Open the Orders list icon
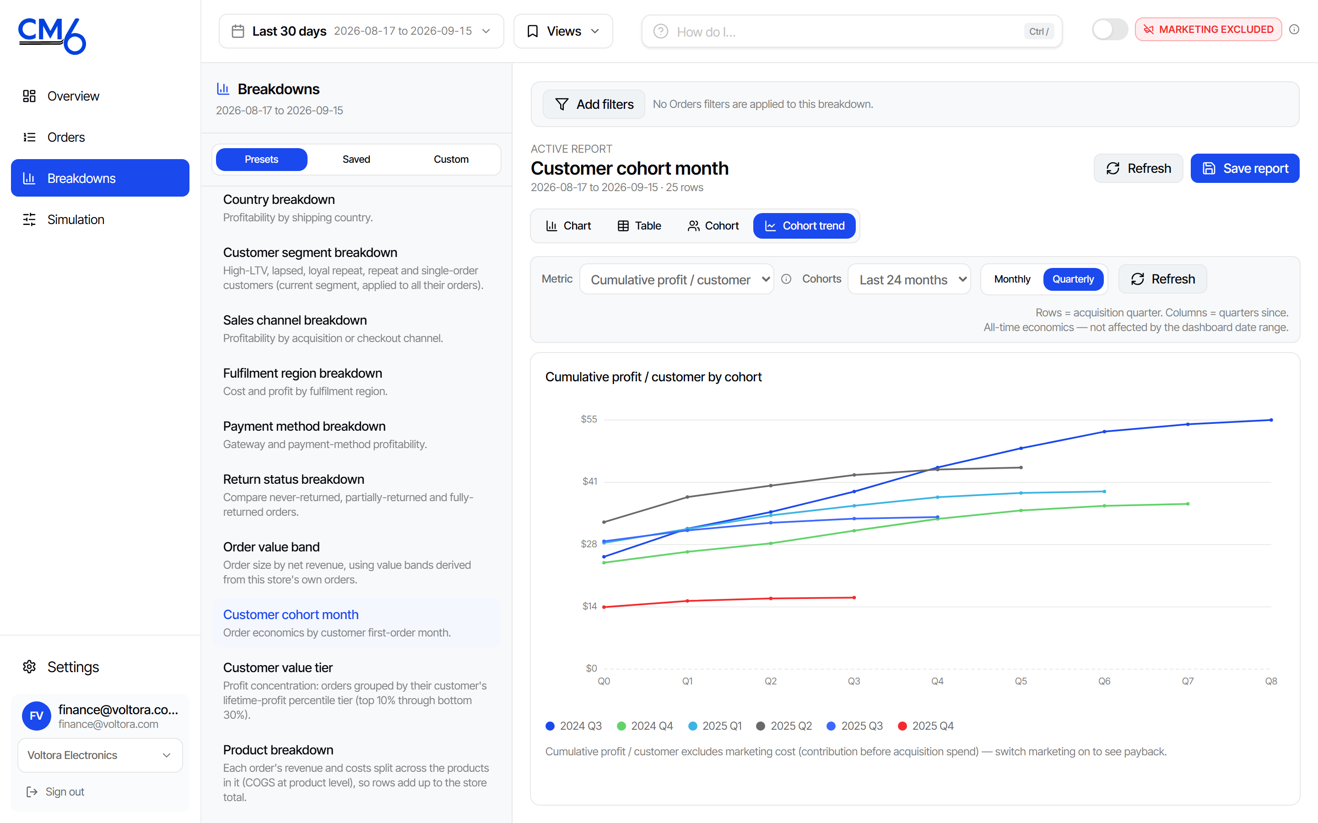Image resolution: width=1318 pixels, height=823 pixels. [29, 137]
